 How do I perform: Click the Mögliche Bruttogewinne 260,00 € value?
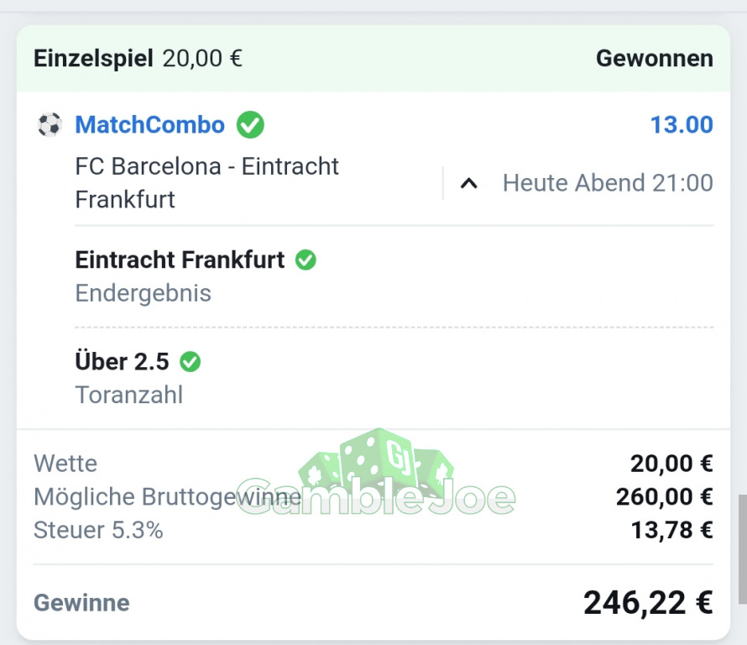[x=665, y=496]
